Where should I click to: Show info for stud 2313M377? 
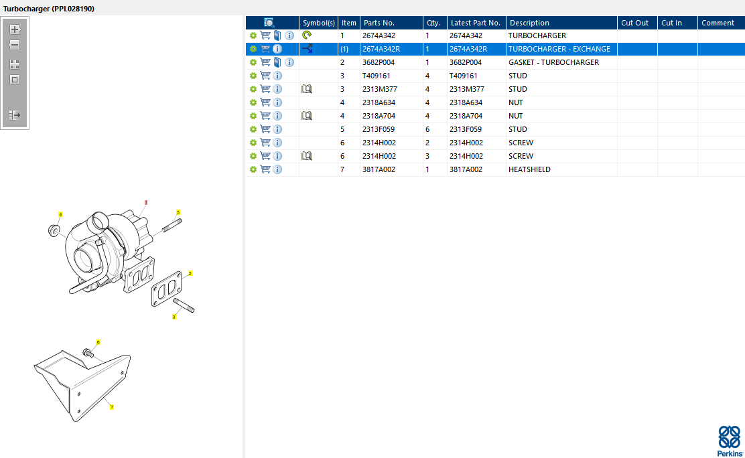[277, 89]
